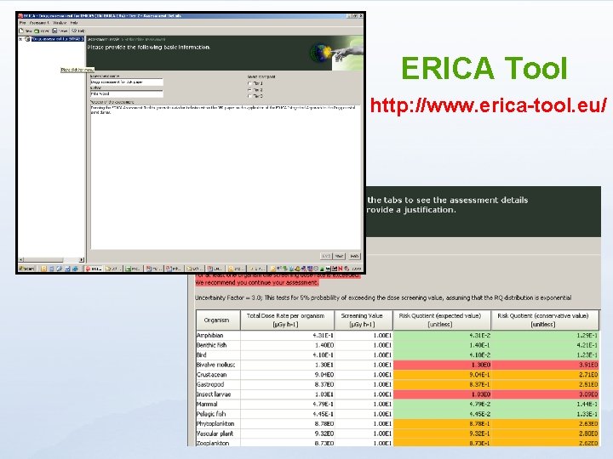
Task: Click the Screening Value column header
Action: 364,320
